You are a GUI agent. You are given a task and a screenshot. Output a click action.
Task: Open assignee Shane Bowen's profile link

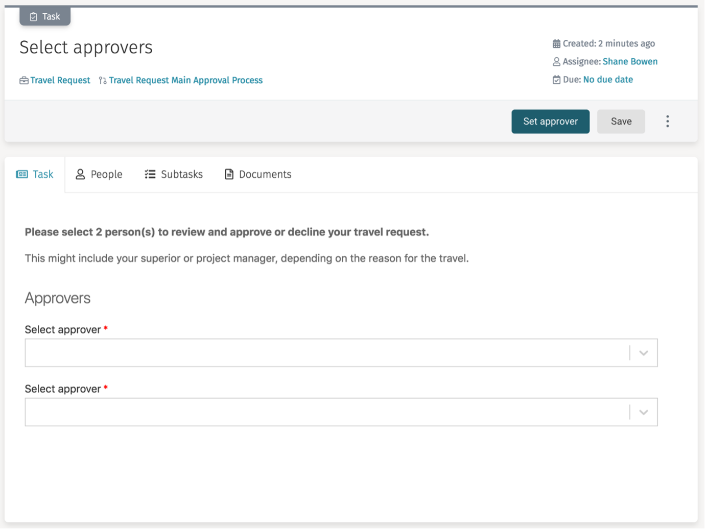pos(630,61)
